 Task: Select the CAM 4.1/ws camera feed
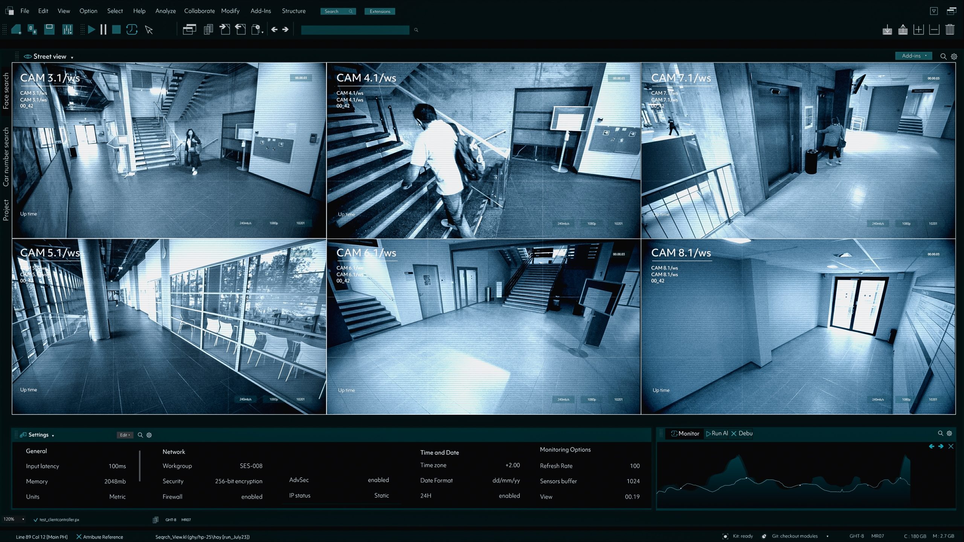coord(484,150)
